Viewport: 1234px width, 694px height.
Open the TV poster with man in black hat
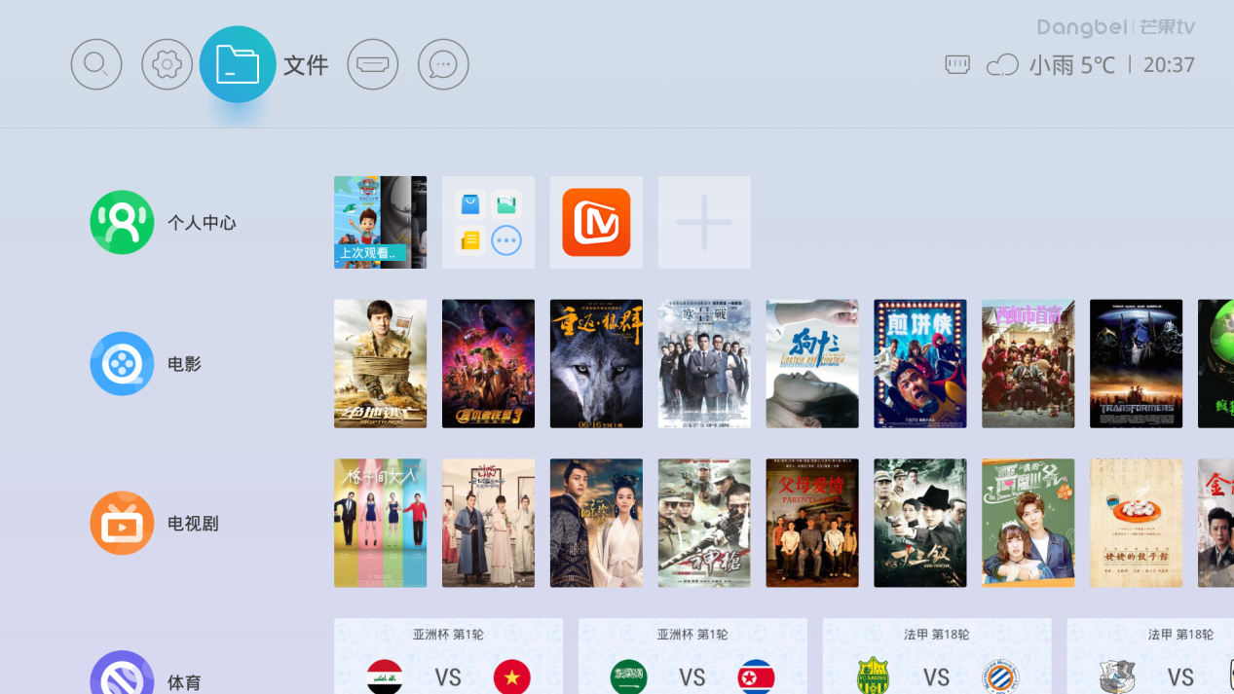pyautogui.click(x=920, y=524)
